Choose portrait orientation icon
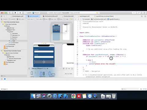Image resolution: width=147 pixels, height=110 pixels. pyautogui.click(x=50, y=73)
